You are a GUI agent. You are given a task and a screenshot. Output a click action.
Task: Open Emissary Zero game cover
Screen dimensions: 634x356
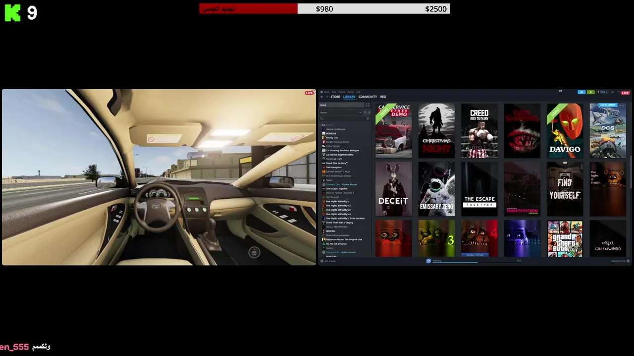pyautogui.click(x=436, y=189)
